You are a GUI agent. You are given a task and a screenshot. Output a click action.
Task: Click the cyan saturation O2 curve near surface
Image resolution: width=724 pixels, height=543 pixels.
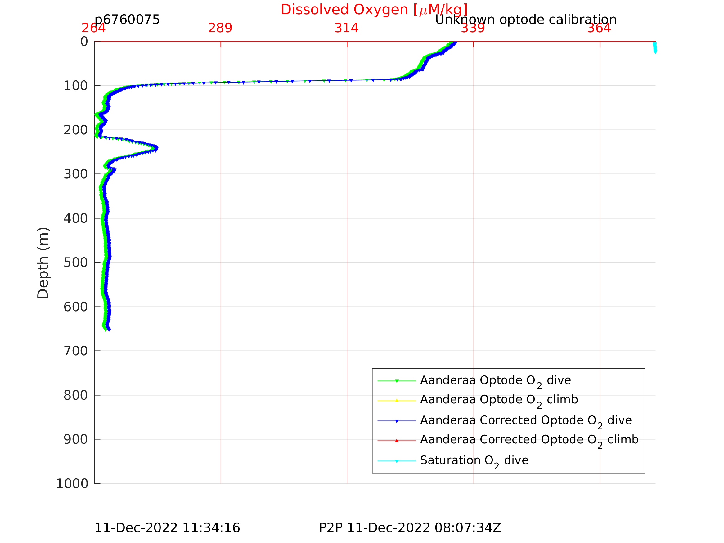[x=654, y=47]
